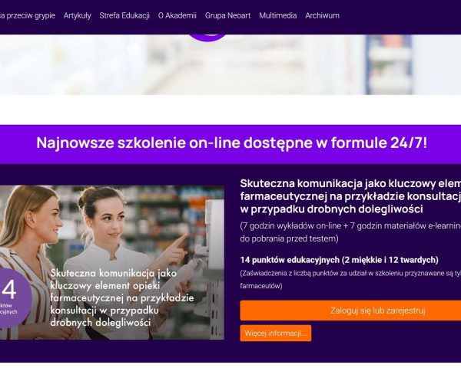Switch to the Multimedia section
This screenshot has height=368, width=461.
click(277, 15)
